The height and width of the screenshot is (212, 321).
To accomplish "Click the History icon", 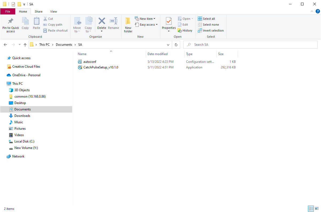I will click(x=180, y=30).
